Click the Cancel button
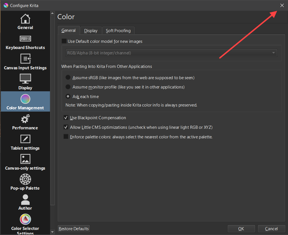 pyautogui.click(x=271, y=229)
